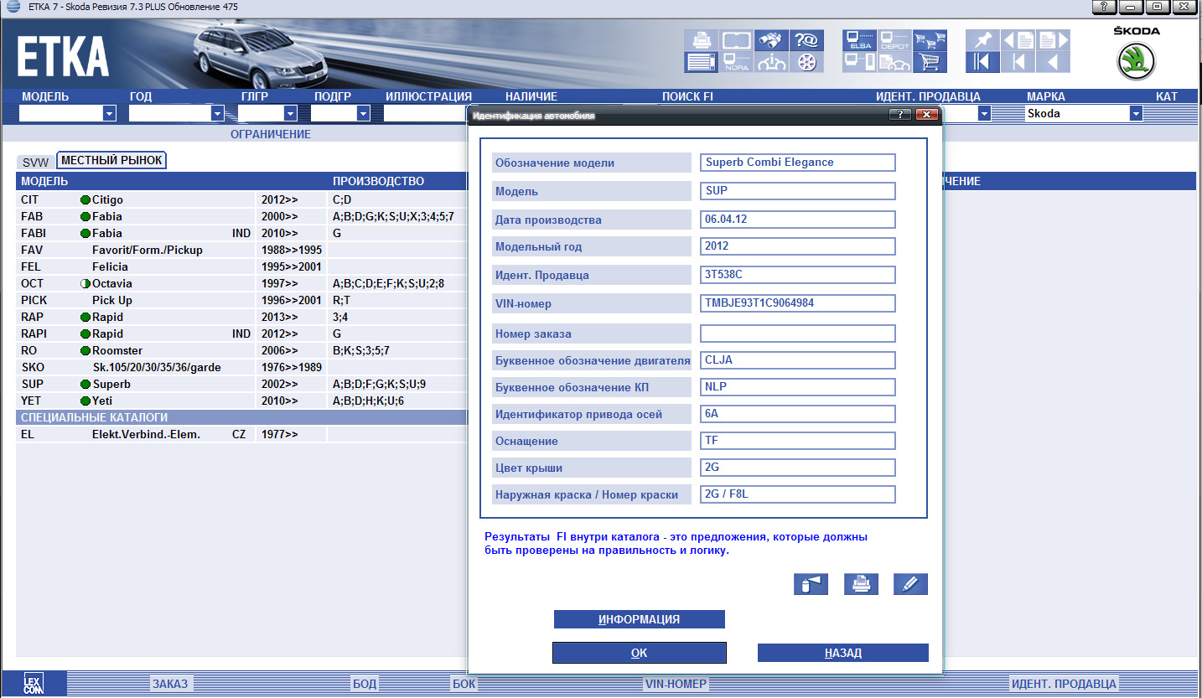Image resolution: width=1202 pixels, height=698 pixels.
Task: Click the wheel rim icon
Action: 807,62
